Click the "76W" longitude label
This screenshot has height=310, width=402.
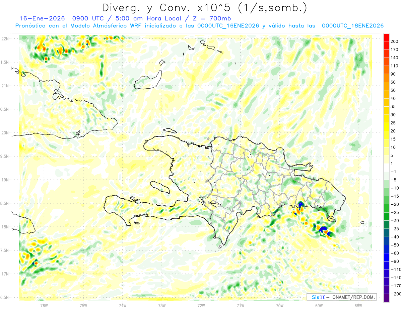point(44,305)
